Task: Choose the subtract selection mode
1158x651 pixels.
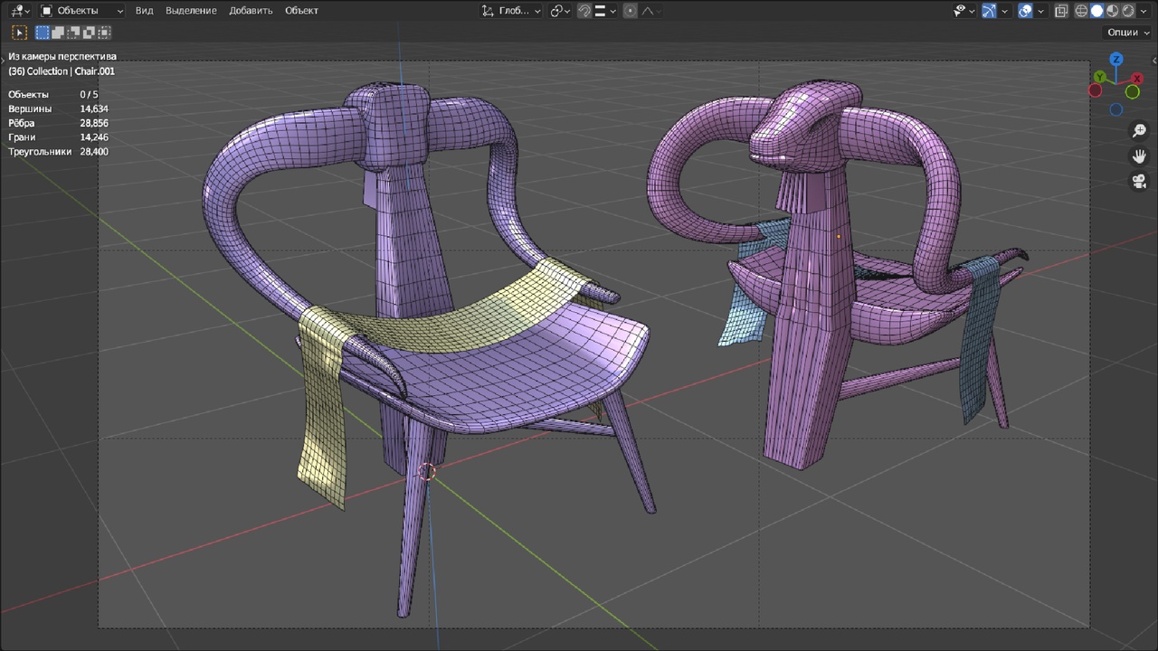Action: 73,33
